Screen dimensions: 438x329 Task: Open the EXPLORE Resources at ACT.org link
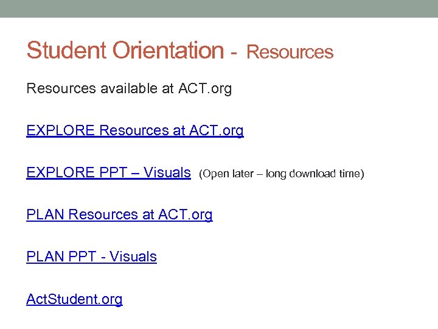(134, 130)
